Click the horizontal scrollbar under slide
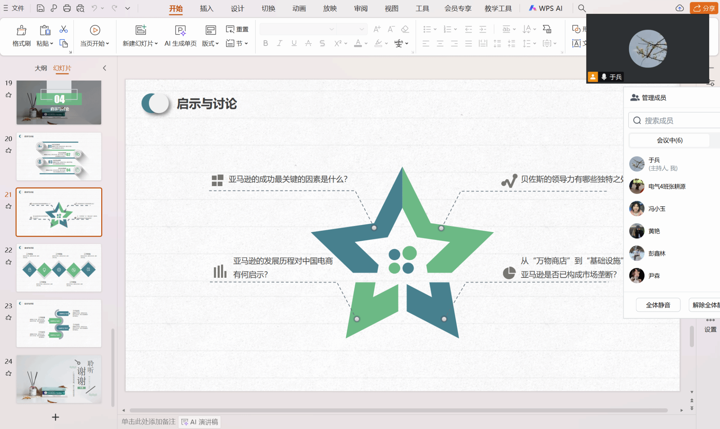 point(398,410)
